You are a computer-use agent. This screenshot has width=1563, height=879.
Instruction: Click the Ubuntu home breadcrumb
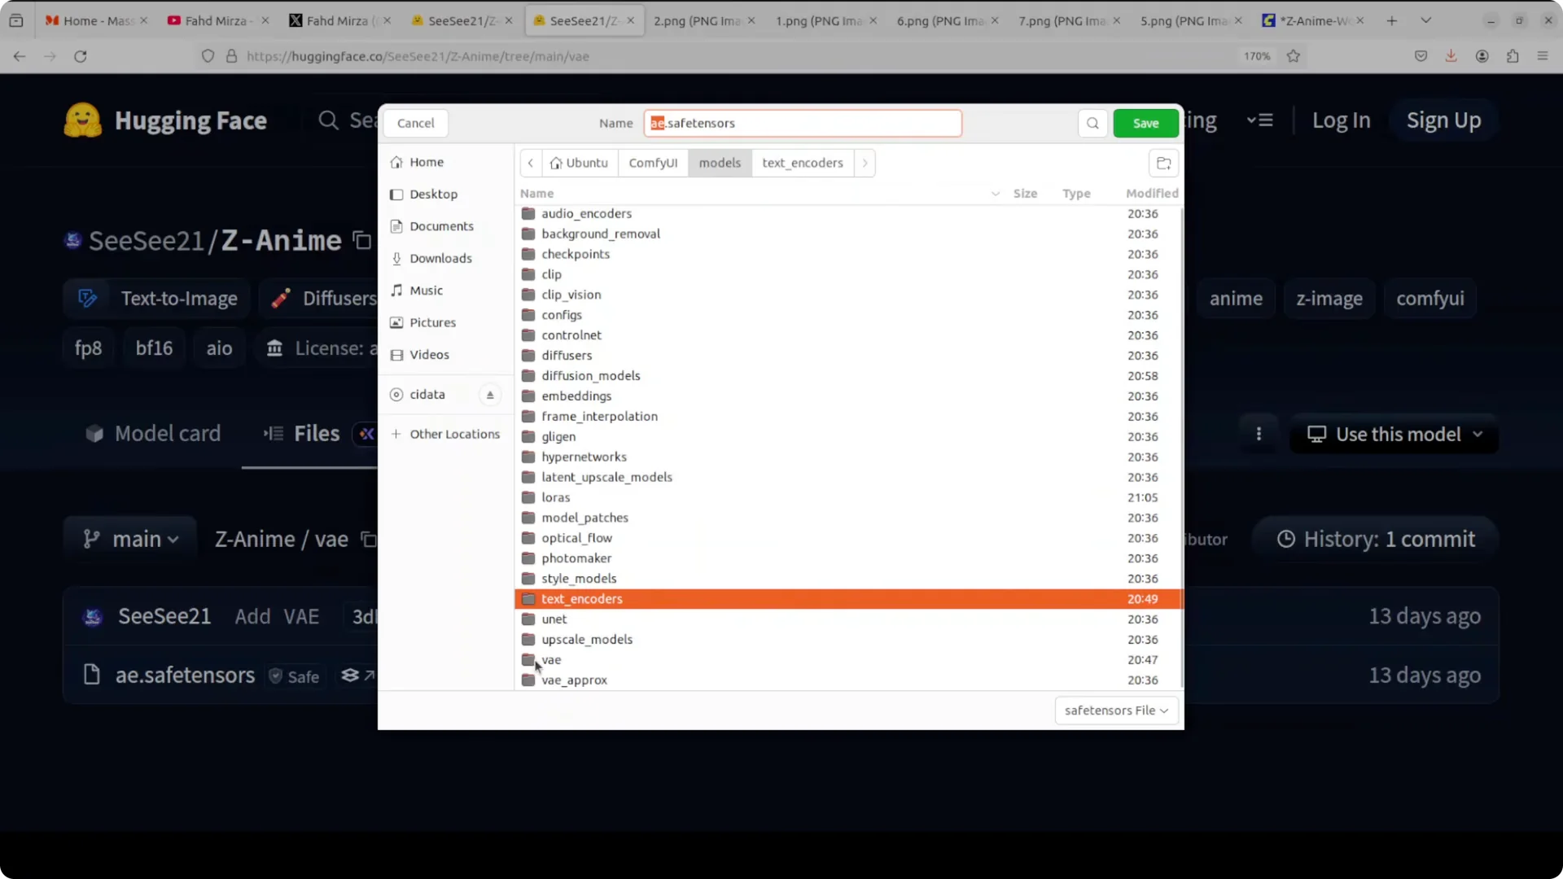tap(579, 163)
